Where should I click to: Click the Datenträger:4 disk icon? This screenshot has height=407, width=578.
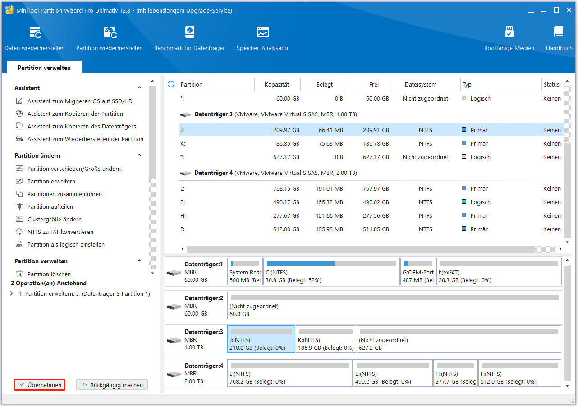(174, 374)
